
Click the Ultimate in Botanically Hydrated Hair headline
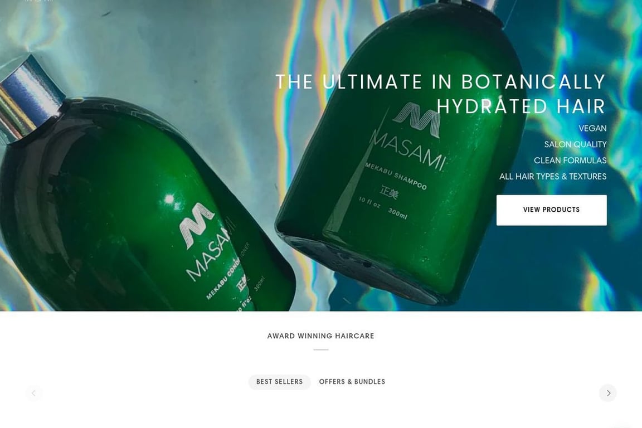click(441, 94)
